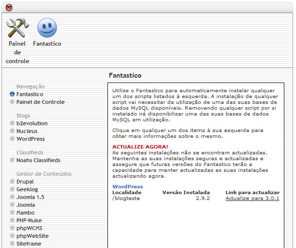Click the bullet beside Mambo

(12, 213)
